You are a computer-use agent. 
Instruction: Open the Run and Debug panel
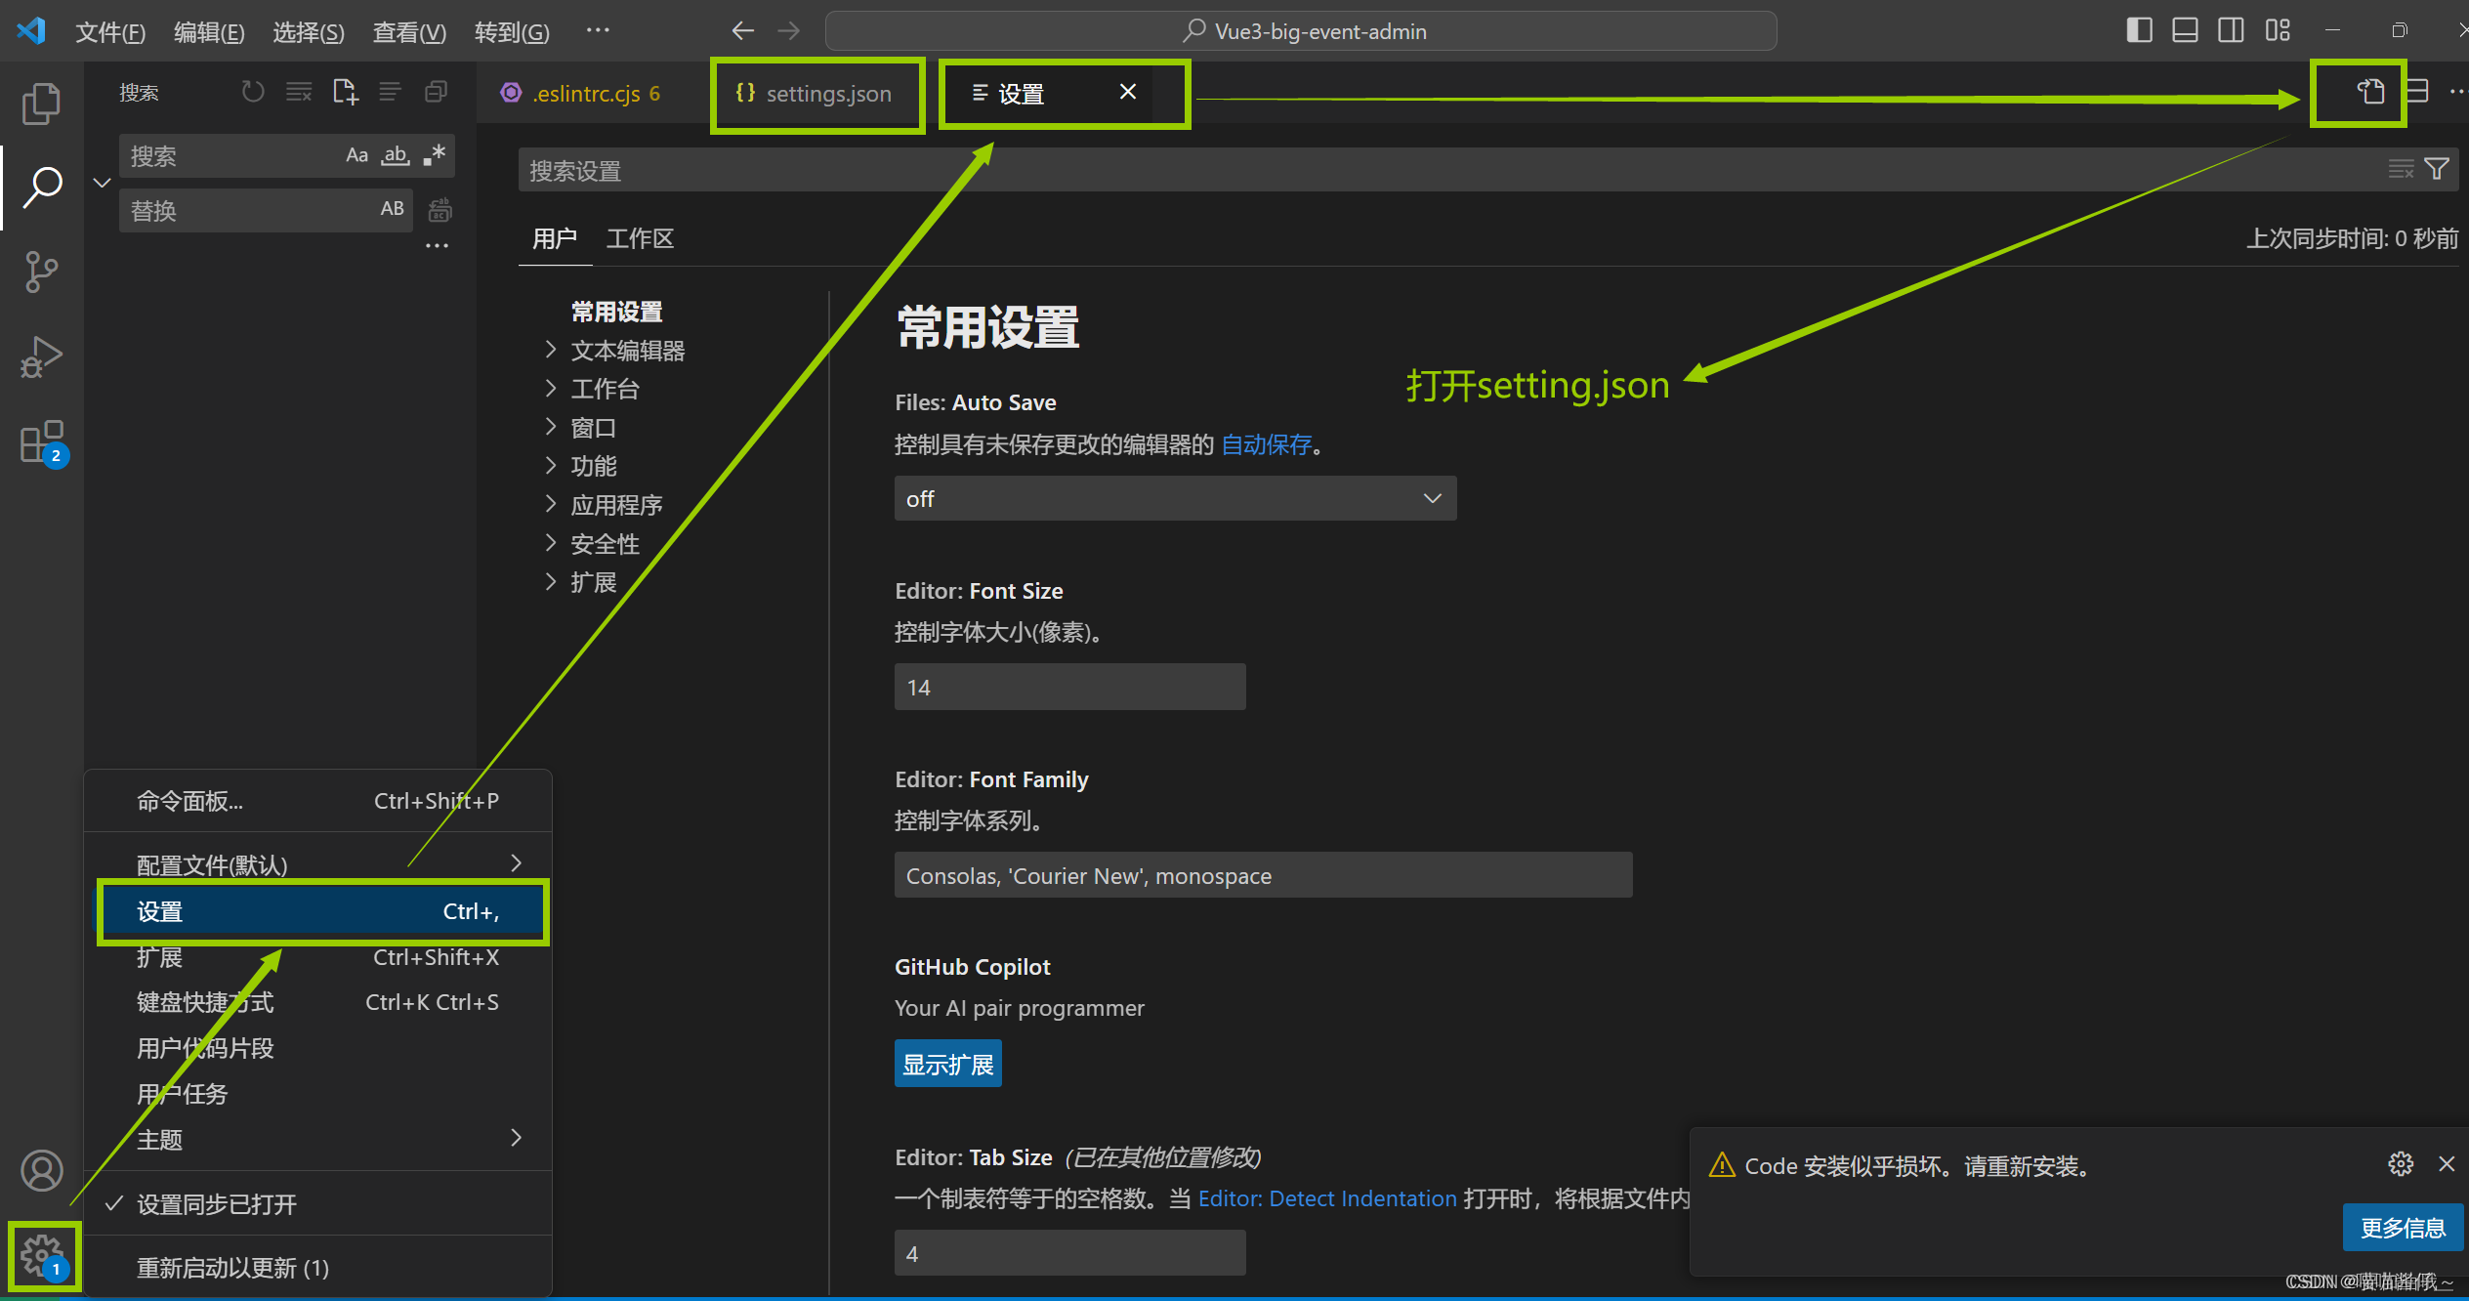(x=41, y=357)
